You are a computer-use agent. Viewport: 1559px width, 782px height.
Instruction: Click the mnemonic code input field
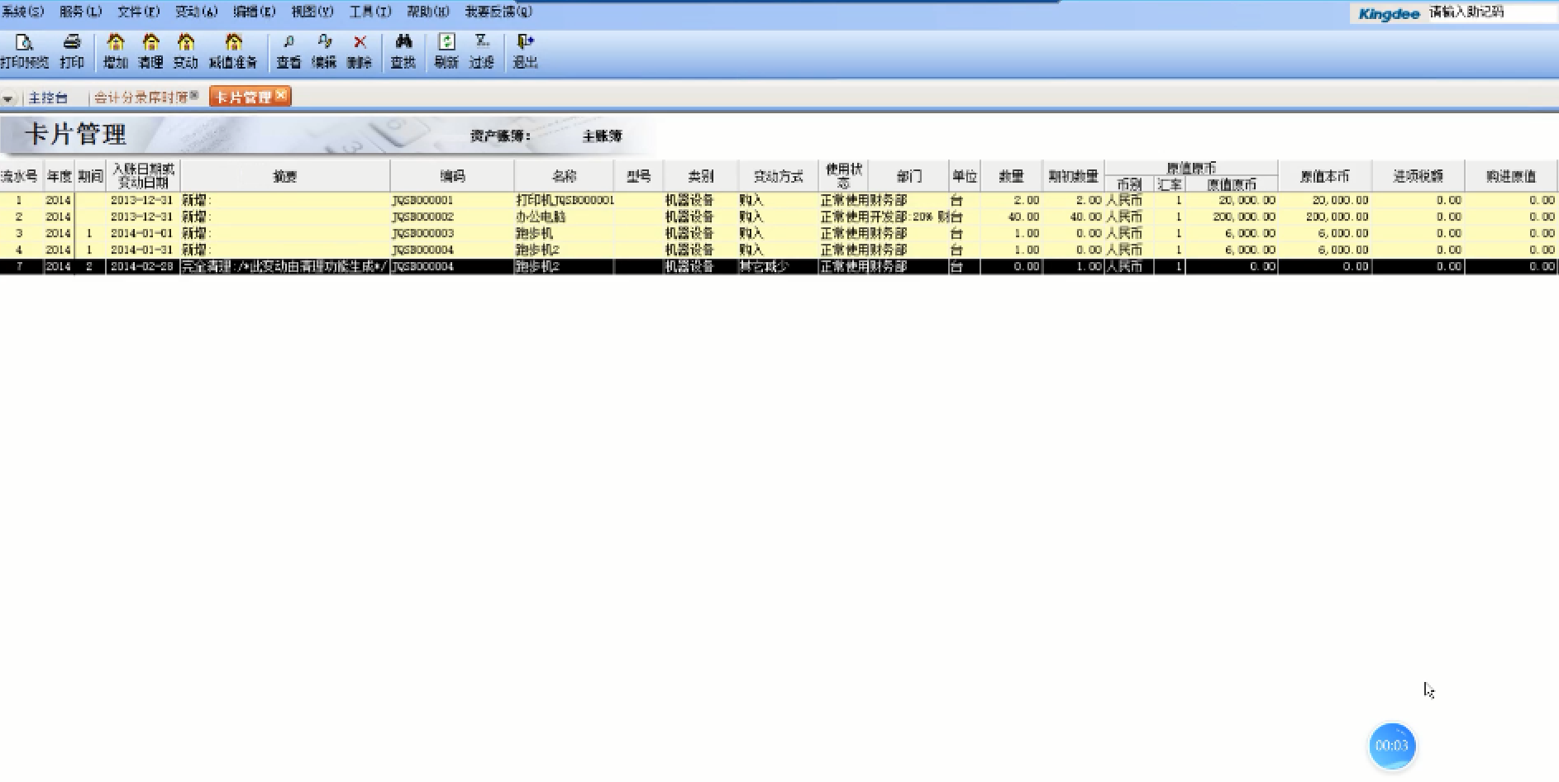tap(1488, 12)
